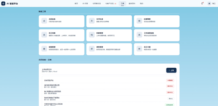Viewport: 218px width, 106px height.
Task: Open the 经费预算 card title
Action: [x=147, y=19]
